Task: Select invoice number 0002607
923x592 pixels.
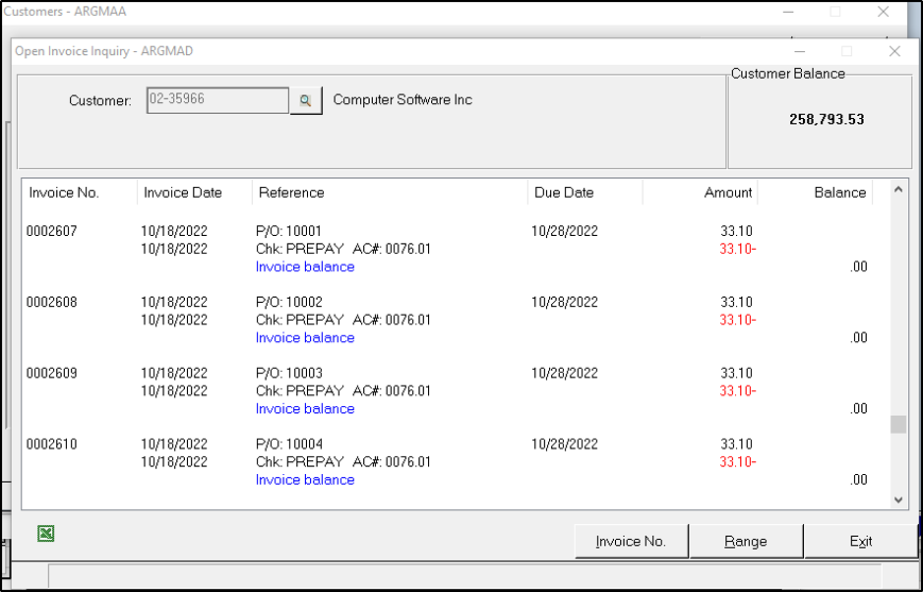Action: [52, 231]
